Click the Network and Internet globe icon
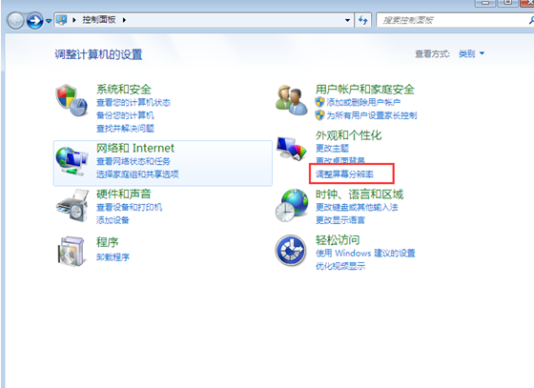534x388 pixels. [x=72, y=161]
